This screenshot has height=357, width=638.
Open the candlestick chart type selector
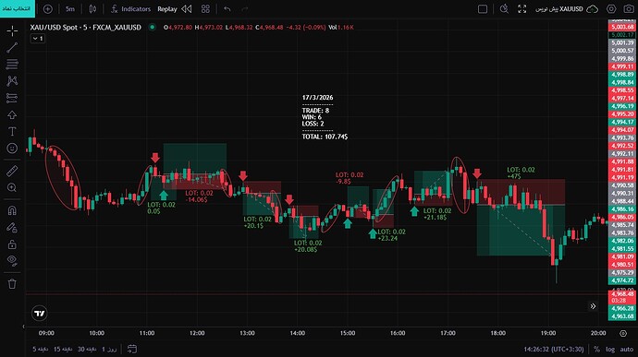pyautogui.click(x=92, y=9)
